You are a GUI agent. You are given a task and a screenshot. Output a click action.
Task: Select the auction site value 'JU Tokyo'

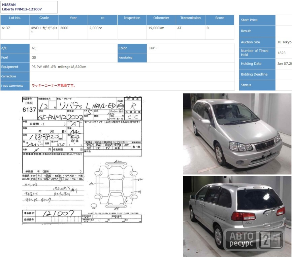[284, 42]
